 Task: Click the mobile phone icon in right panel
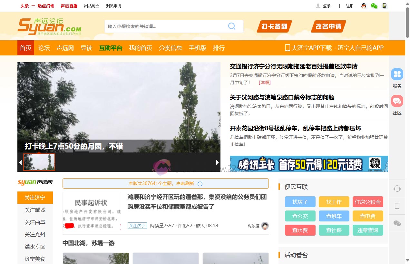pyautogui.click(x=397, y=206)
